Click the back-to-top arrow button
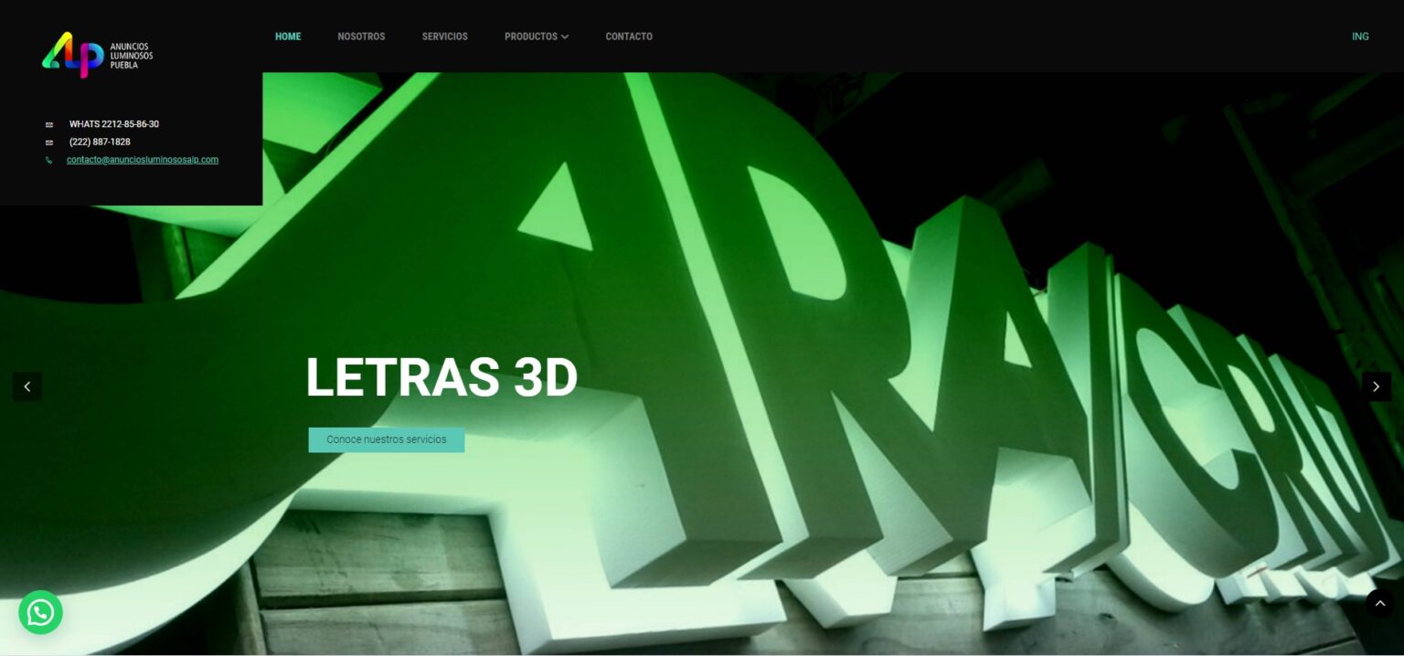 (x=1379, y=603)
